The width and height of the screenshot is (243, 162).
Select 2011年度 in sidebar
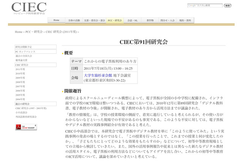coord(20,69)
